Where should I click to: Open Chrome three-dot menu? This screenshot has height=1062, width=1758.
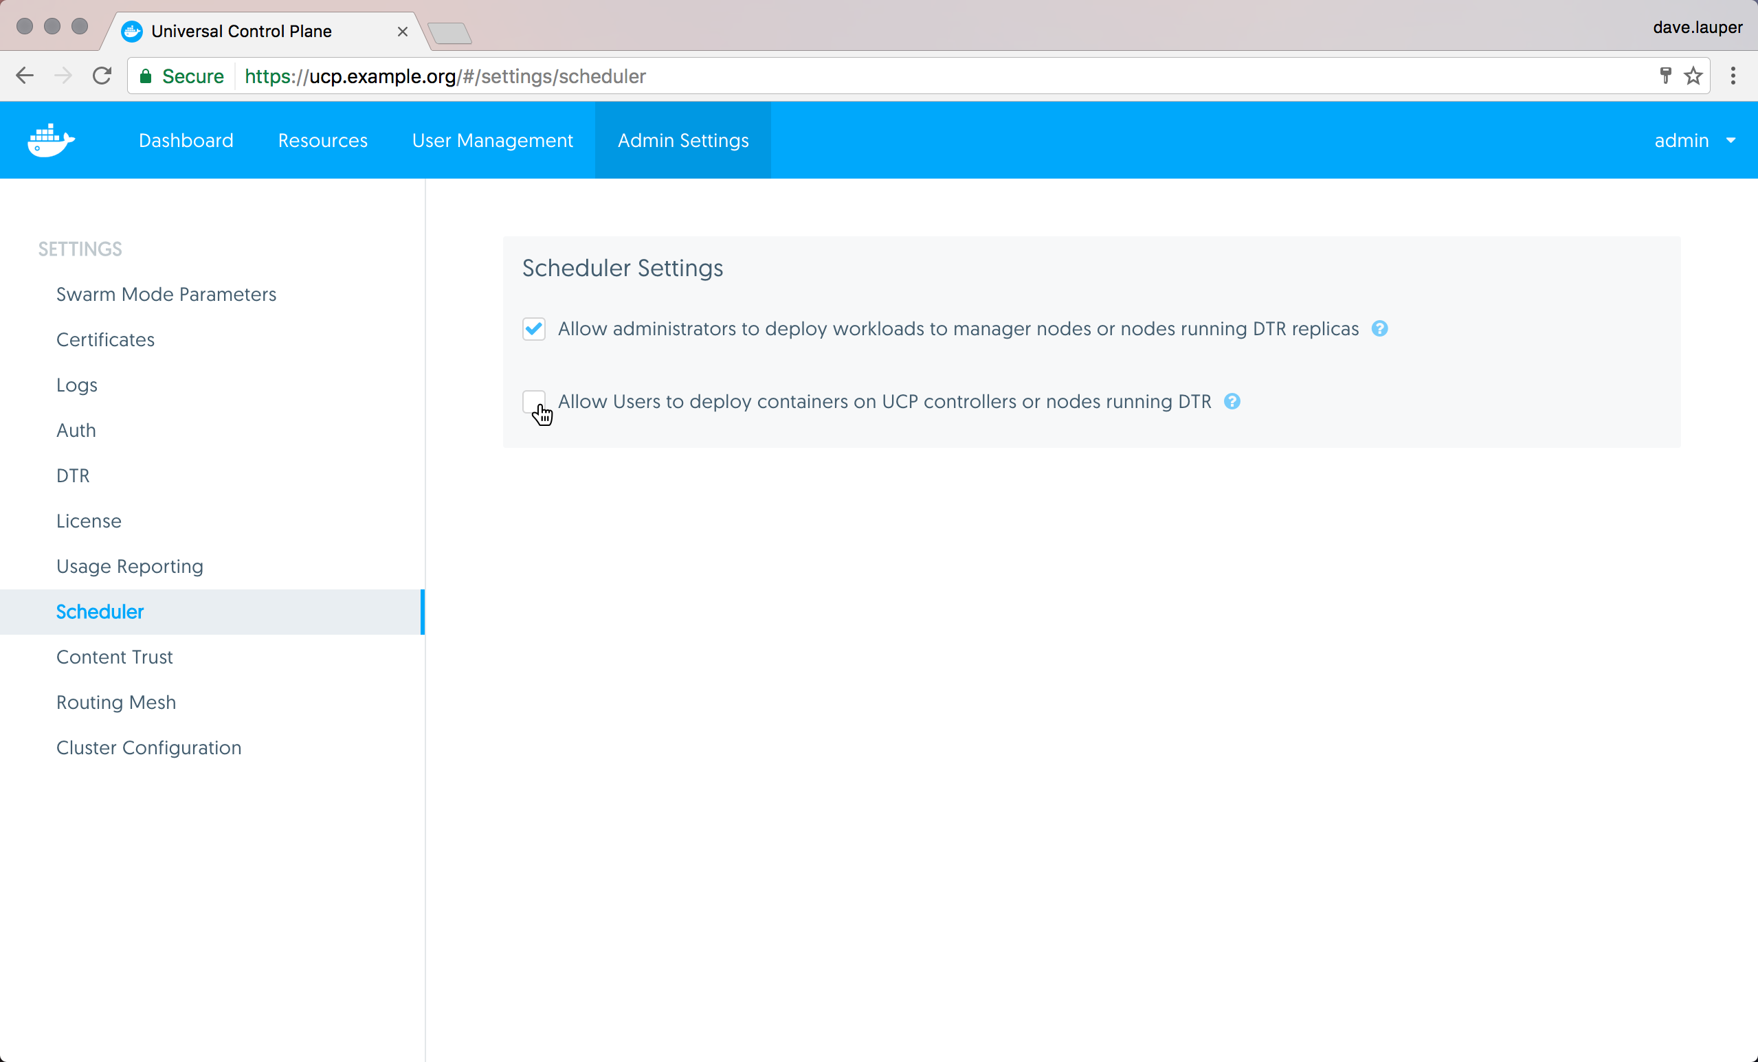(x=1733, y=76)
